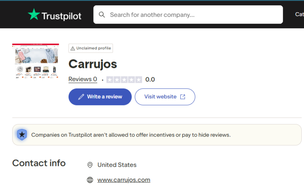Click the Unclaimed profile badge
Screen dimensions: 304x196
(91, 48)
